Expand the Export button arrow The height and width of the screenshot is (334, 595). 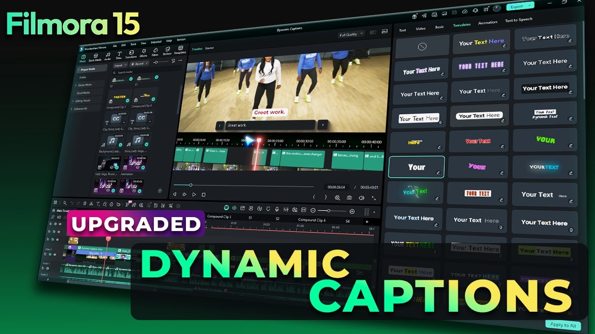tap(529, 5)
